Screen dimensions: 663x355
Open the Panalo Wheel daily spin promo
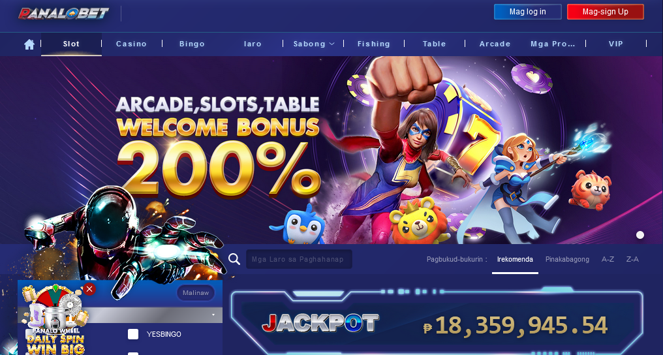pyautogui.click(x=55, y=321)
